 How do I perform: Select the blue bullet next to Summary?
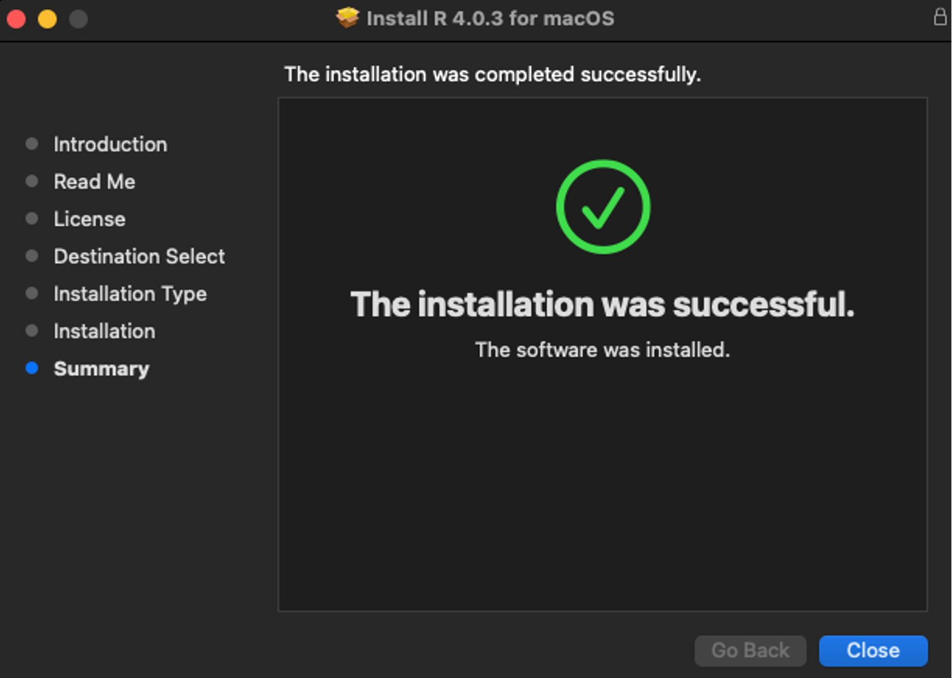coord(32,368)
